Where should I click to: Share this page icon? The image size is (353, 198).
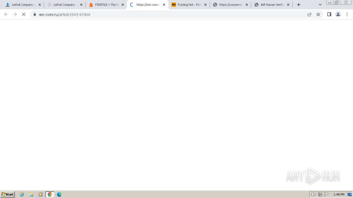pos(309,14)
